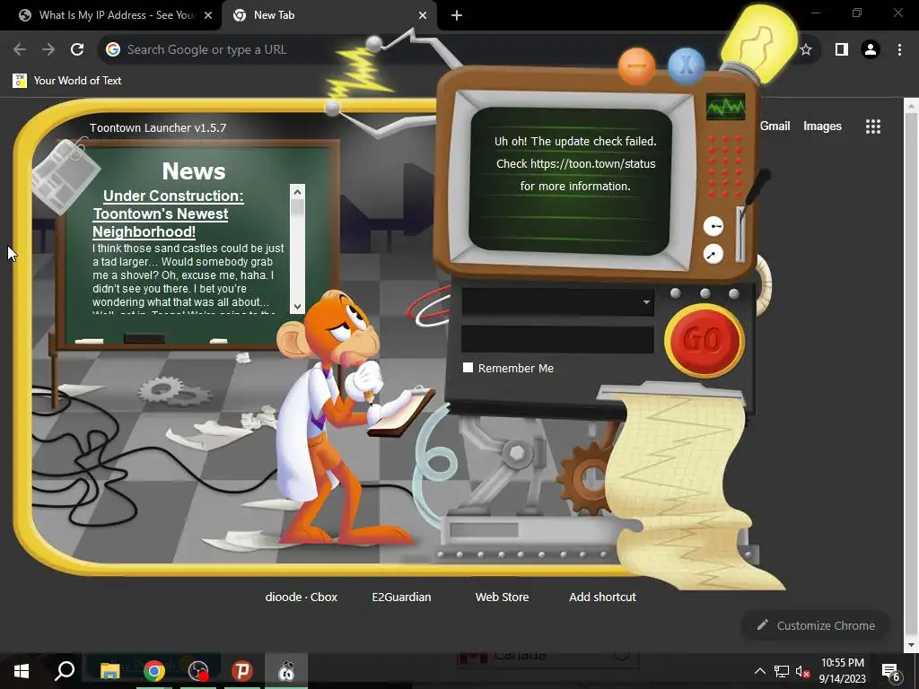Viewport: 919px width, 689px height.
Task: Open the network icon in system tray
Action: tap(782, 671)
